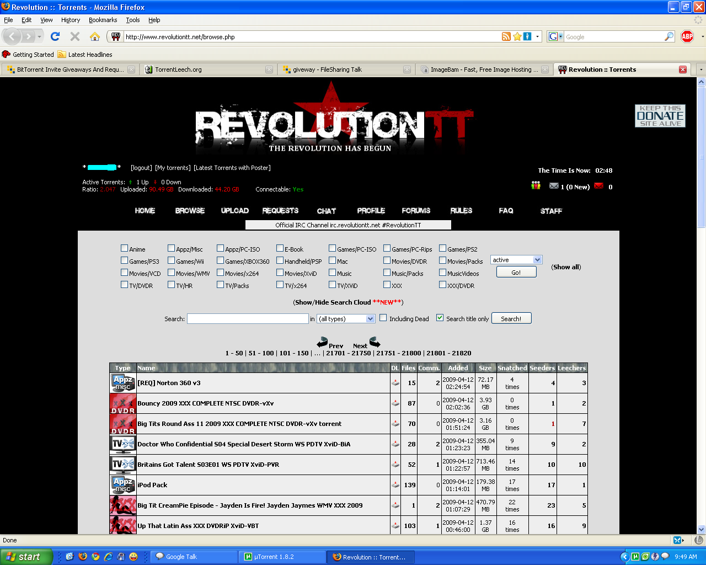Click in the torrent Search text field
This screenshot has width=706, height=565.
(x=248, y=319)
